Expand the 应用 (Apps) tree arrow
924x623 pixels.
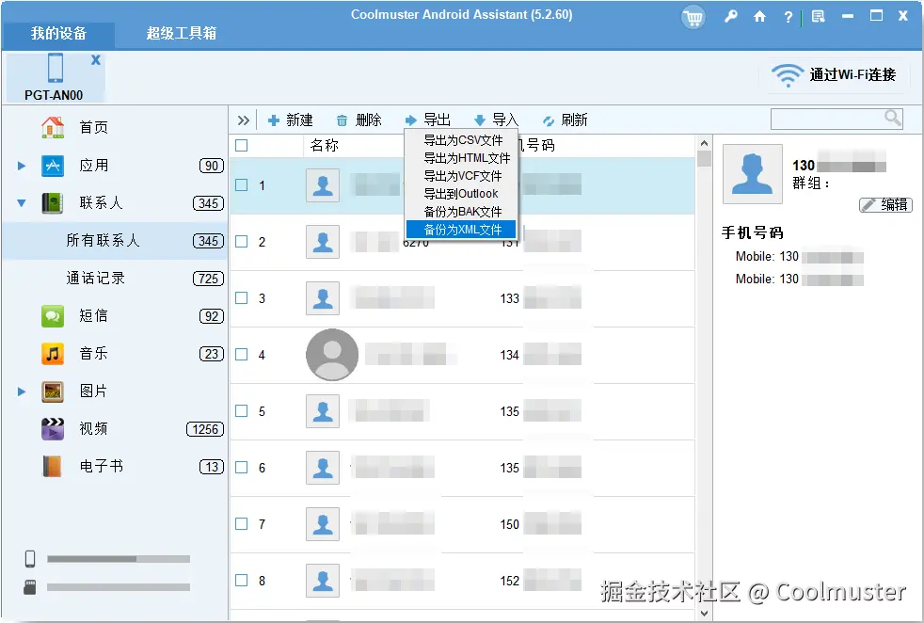click(21, 165)
